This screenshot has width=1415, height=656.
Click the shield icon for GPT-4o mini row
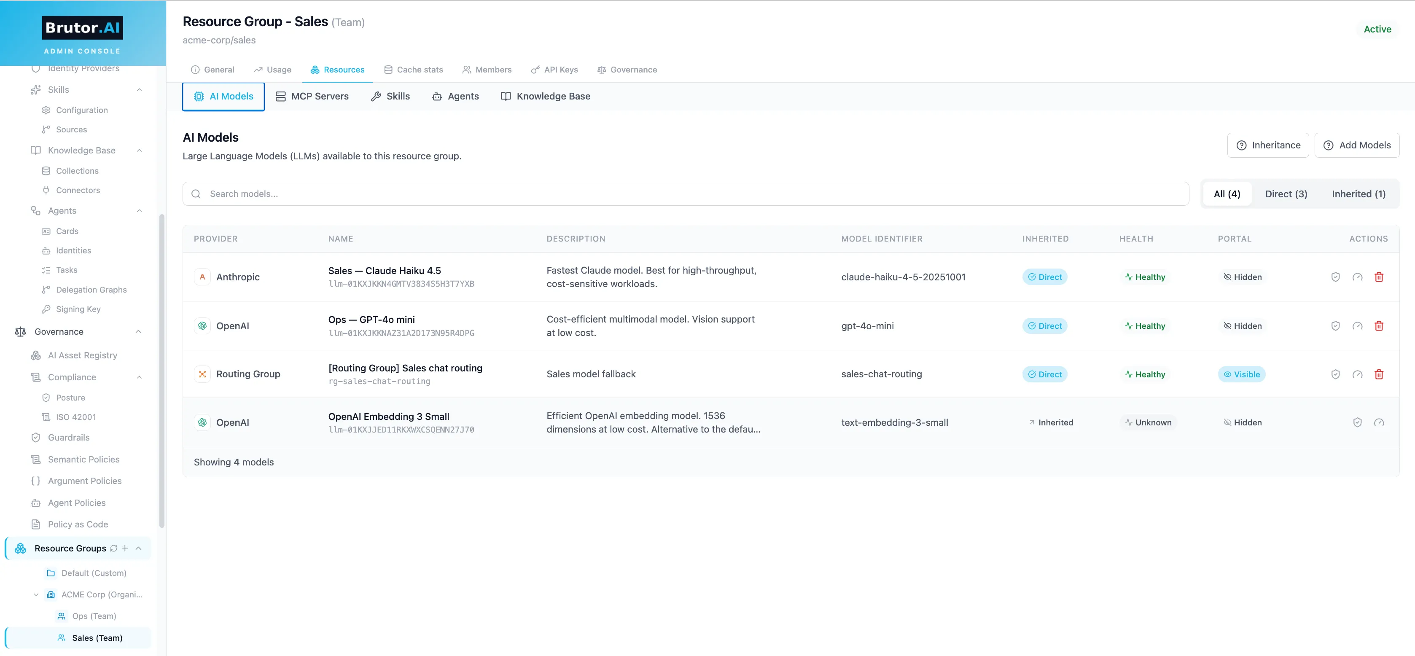click(x=1335, y=326)
